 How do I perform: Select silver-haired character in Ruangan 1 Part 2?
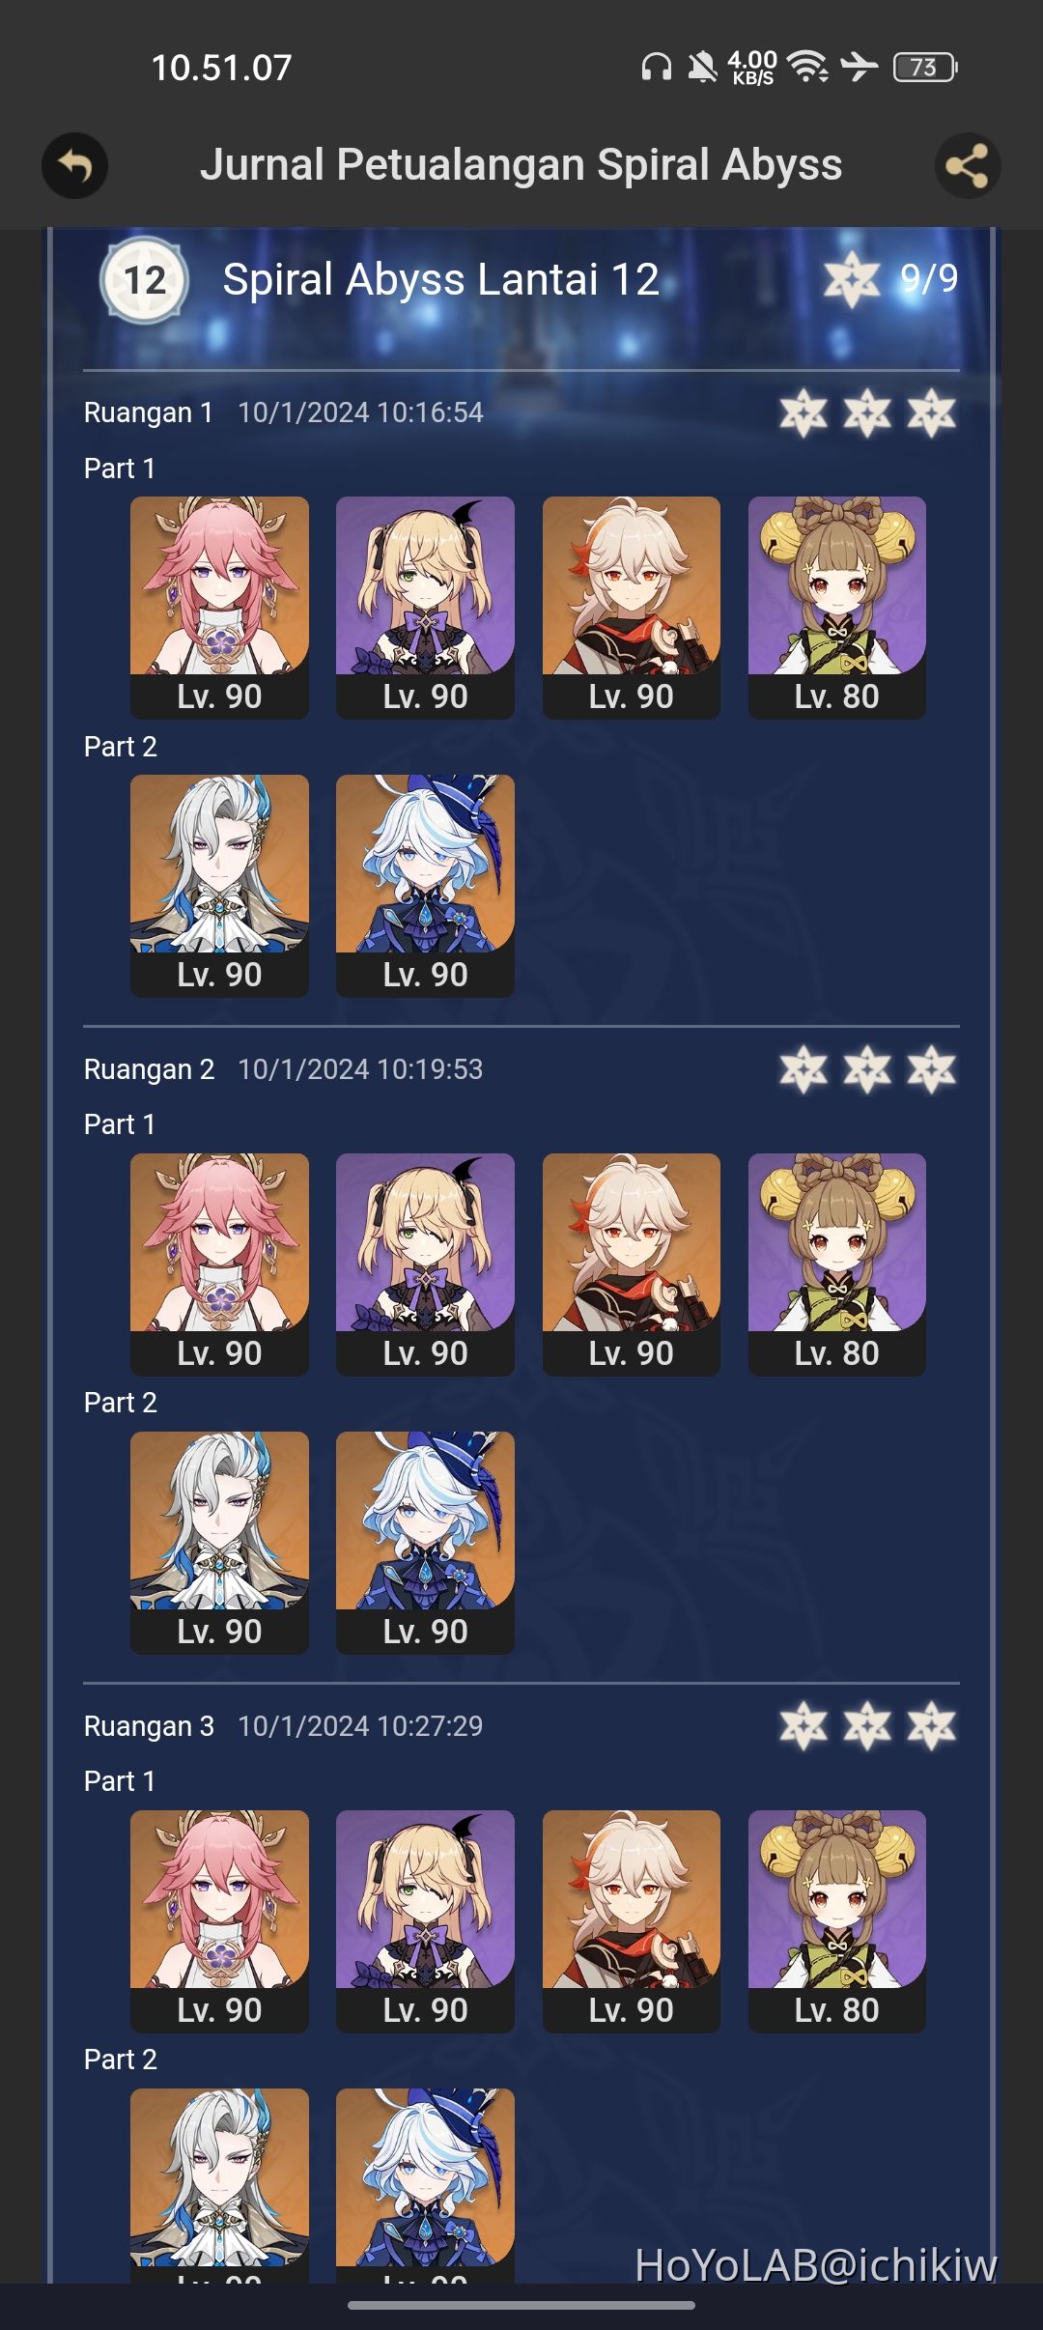pos(219,886)
